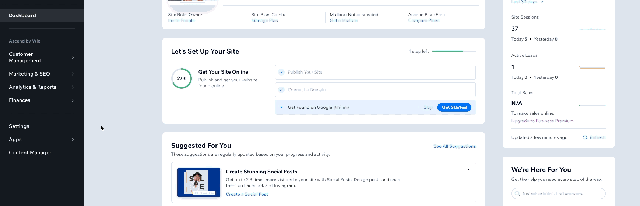
Task: Expand the Marketing & SEO section
Action: [73, 74]
